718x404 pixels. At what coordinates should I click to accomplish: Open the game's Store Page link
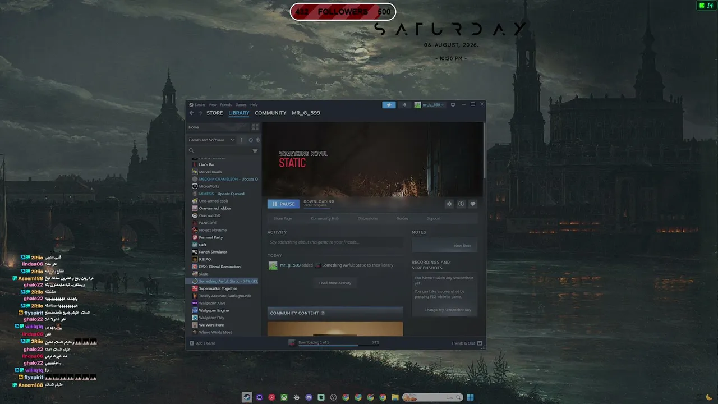pos(283,218)
